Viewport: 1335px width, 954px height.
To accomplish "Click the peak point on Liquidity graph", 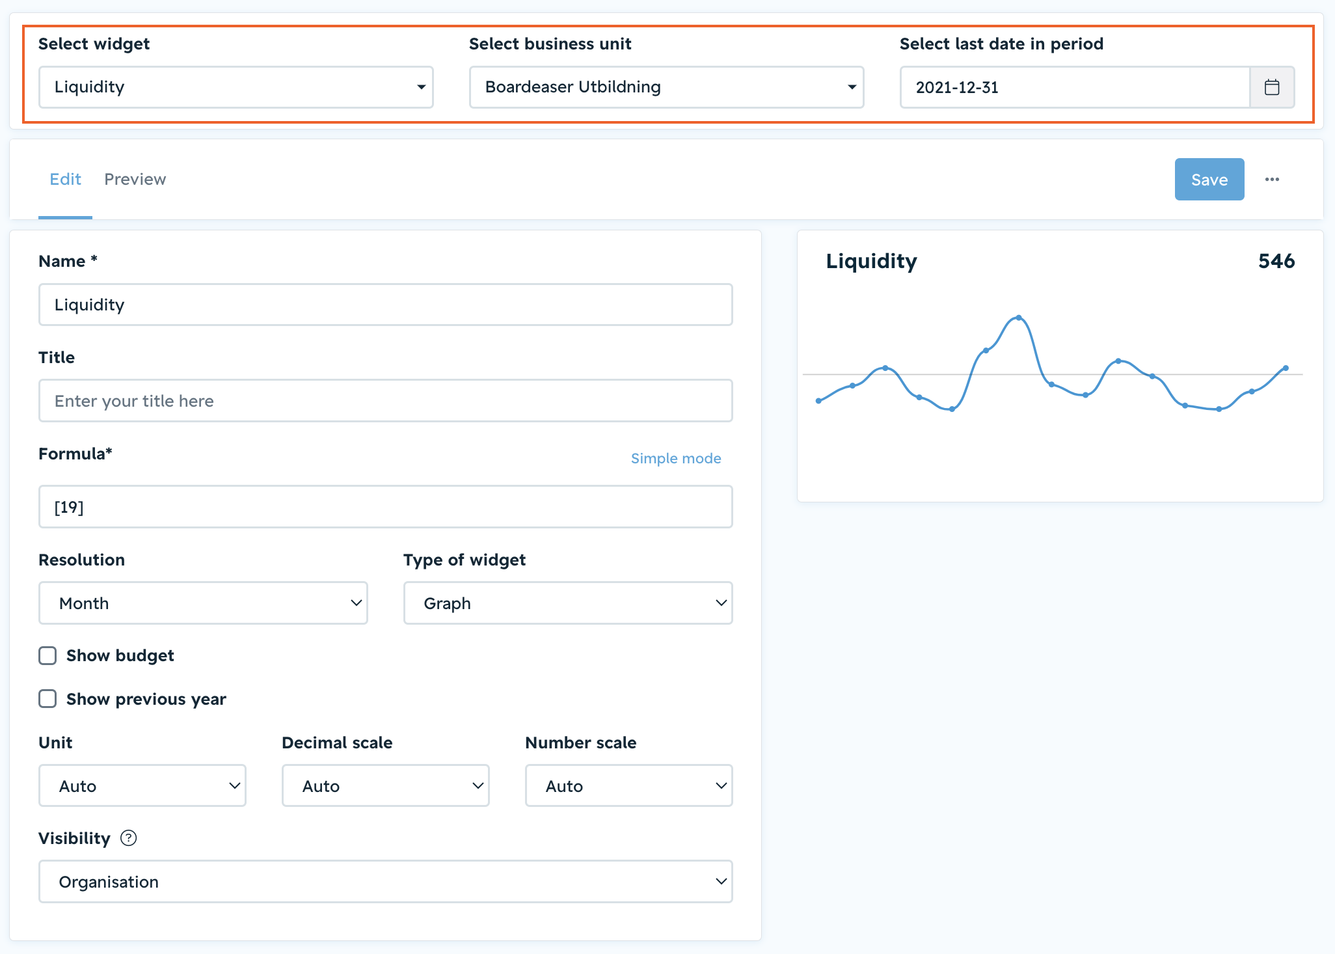I will [x=1019, y=318].
